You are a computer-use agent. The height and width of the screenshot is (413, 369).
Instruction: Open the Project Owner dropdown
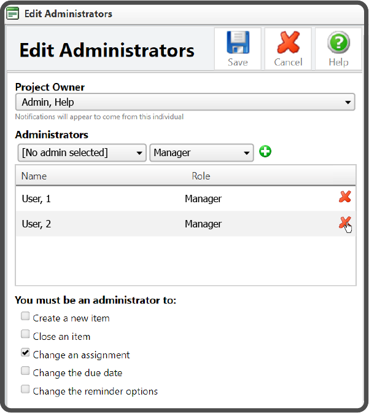click(x=185, y=102)
